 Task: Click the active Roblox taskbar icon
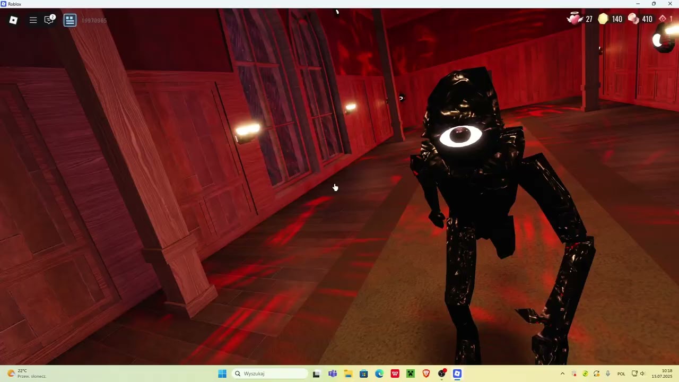point(457,374)
